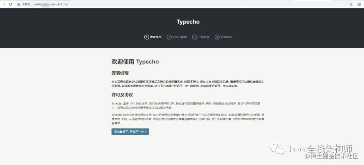Viewport: 364px width, 165px height.
Task: Select step 3 开始安装
Action: click(201, 37)
